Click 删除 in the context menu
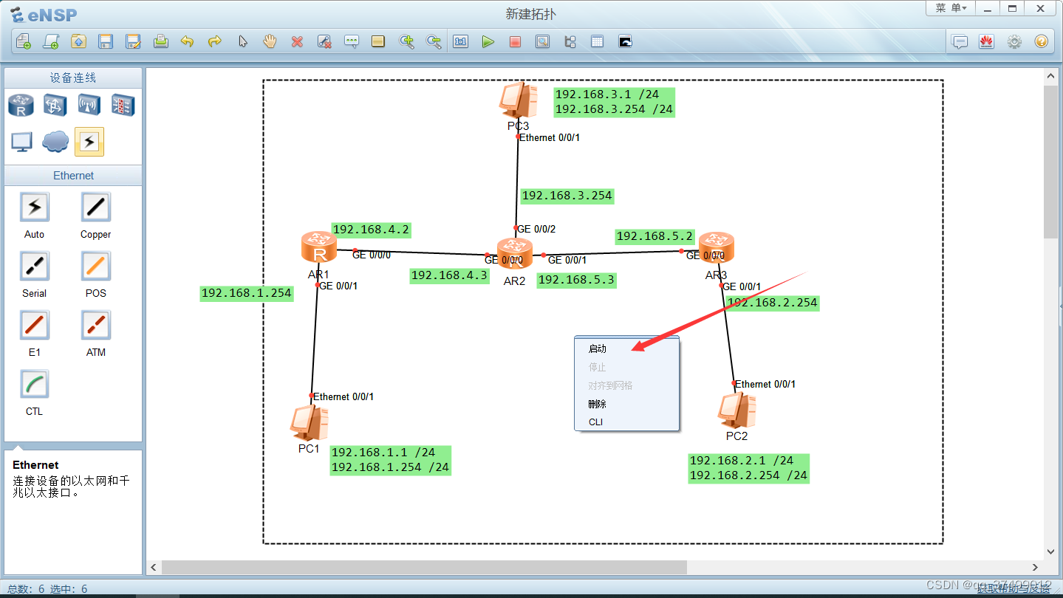 597,403
